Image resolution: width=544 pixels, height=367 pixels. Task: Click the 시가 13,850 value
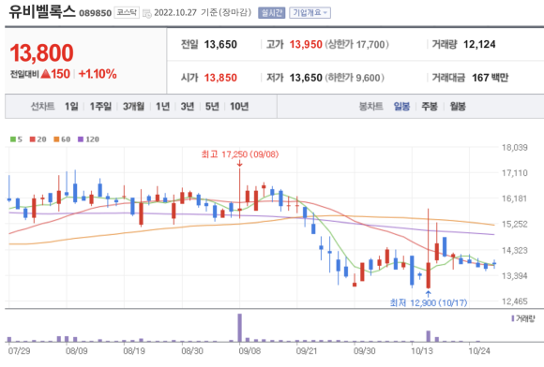220,78
